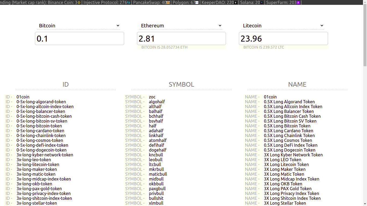Viewport: 367px width, 206px height.
Task: Click 'KeeperDAO: 220' ticker text
Action: [218, 3]
